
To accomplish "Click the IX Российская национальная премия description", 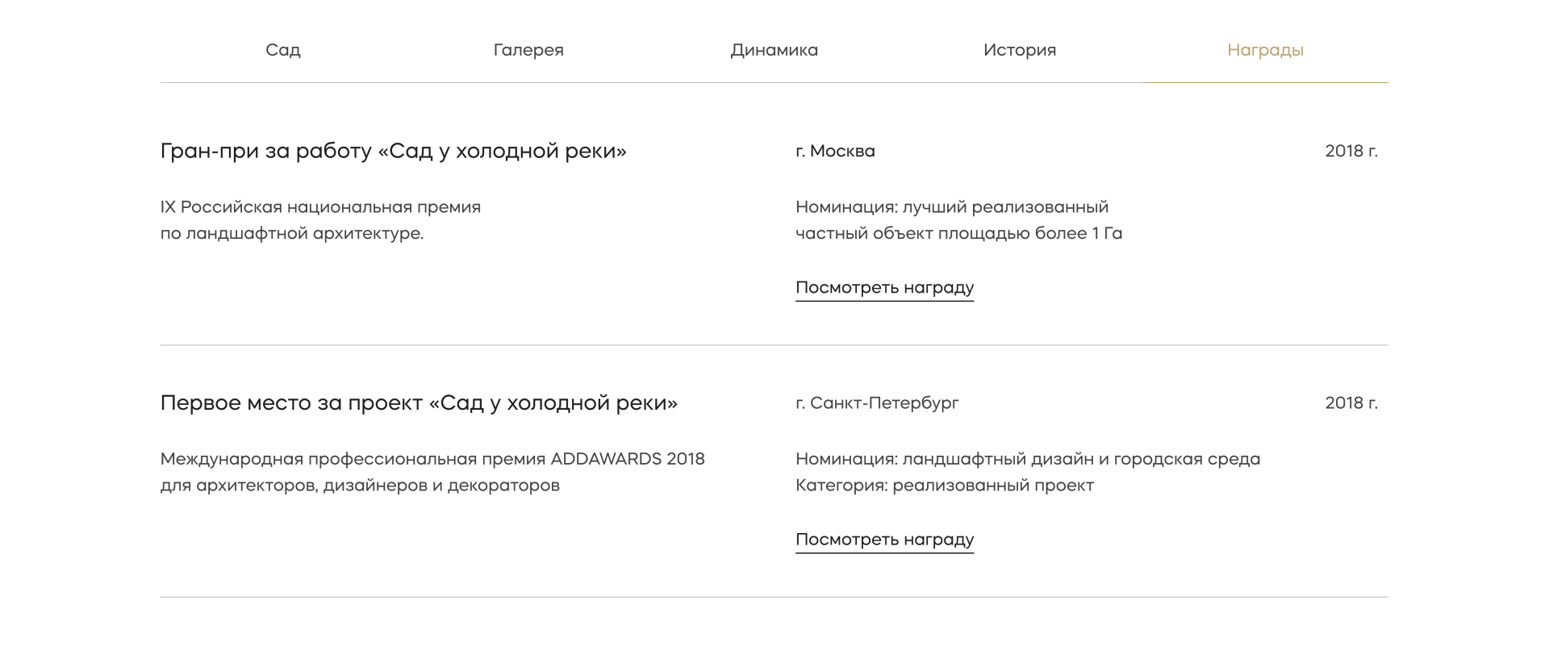I will (x=320, y=207).
